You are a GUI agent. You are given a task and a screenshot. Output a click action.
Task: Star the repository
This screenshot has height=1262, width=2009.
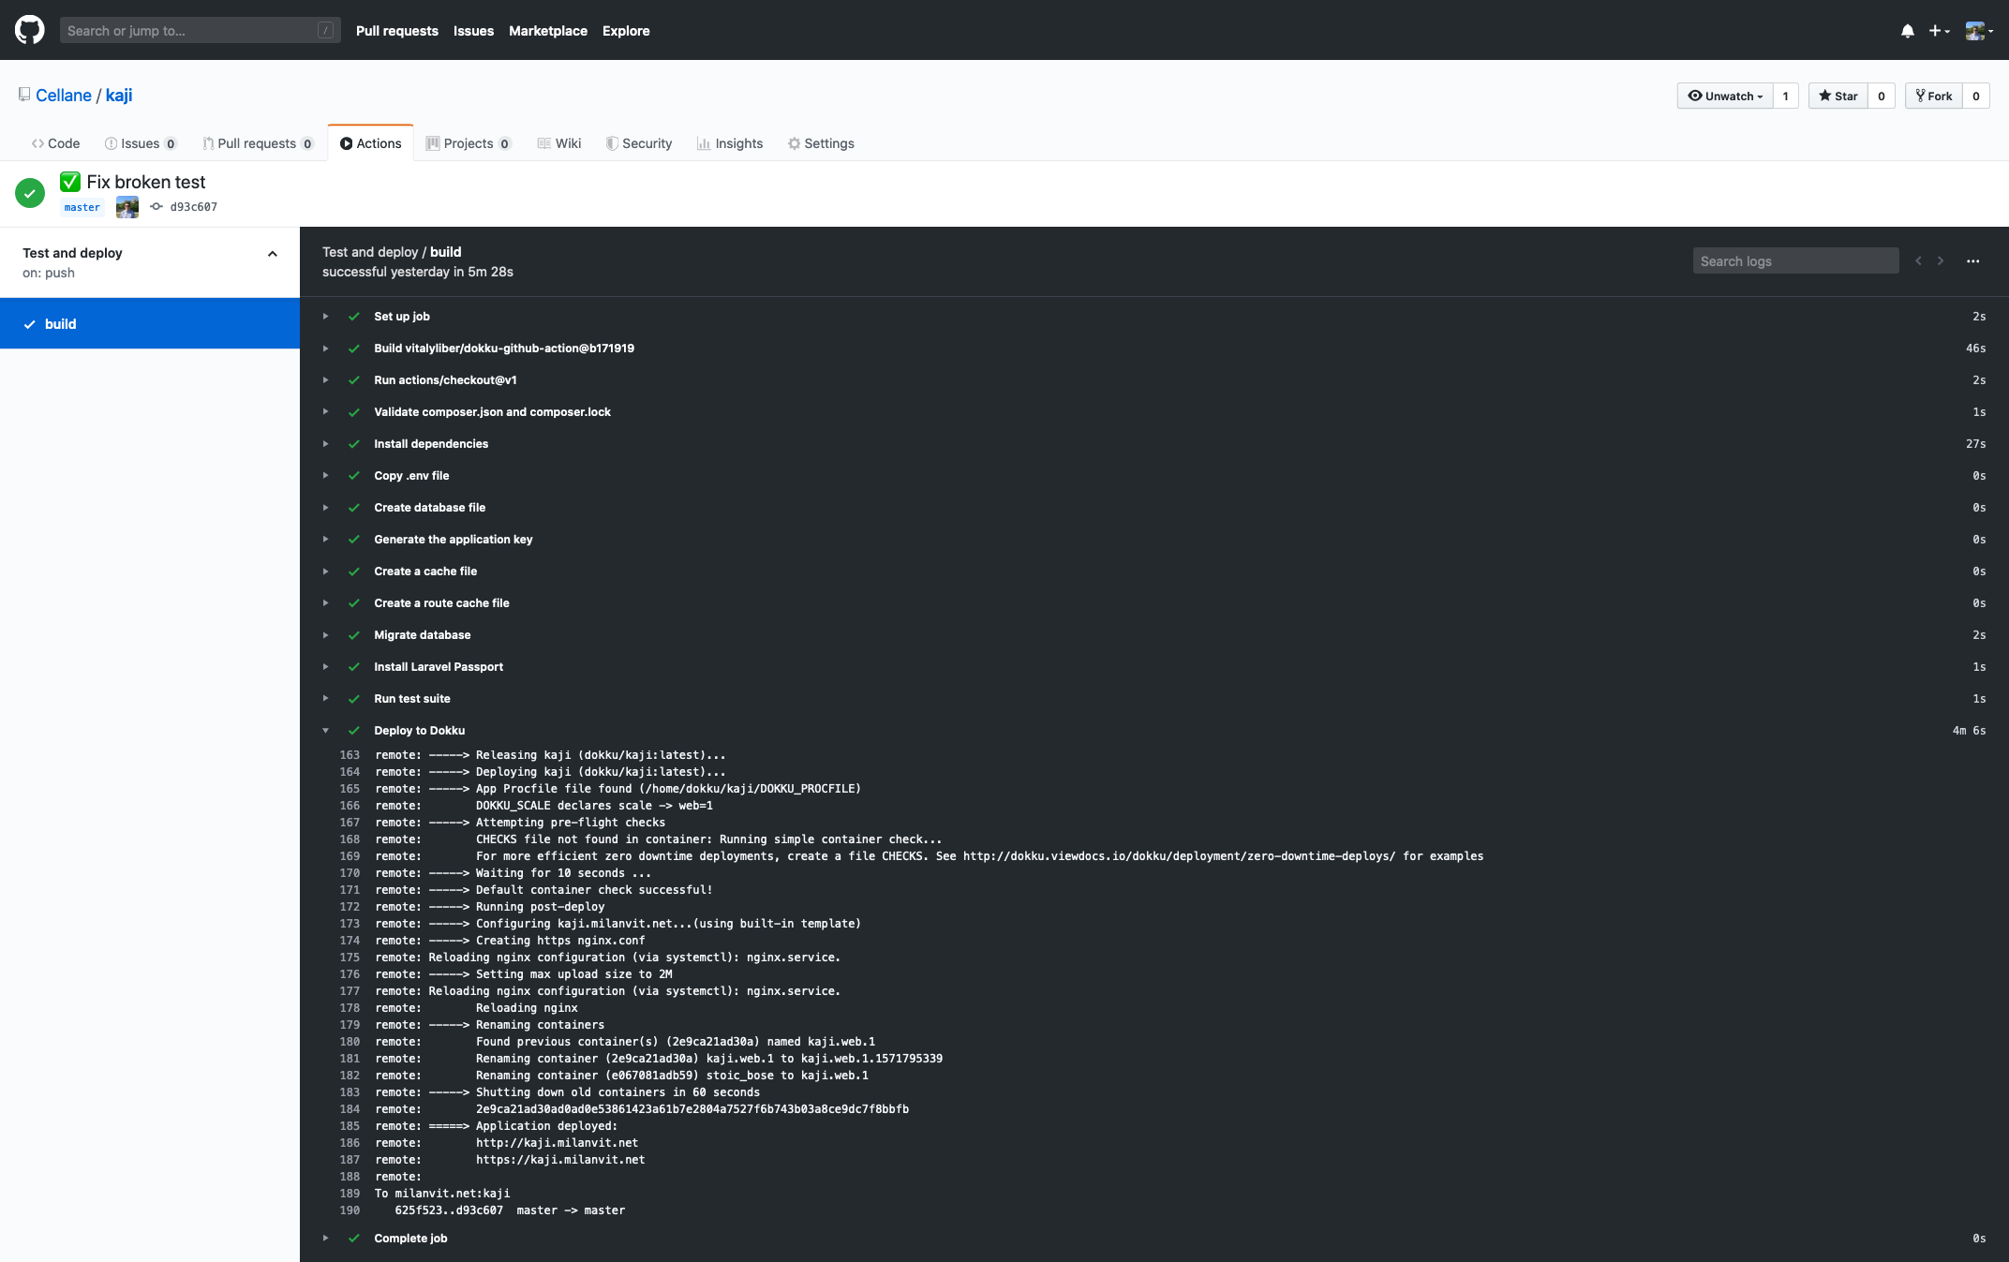tap(1838, 96)
